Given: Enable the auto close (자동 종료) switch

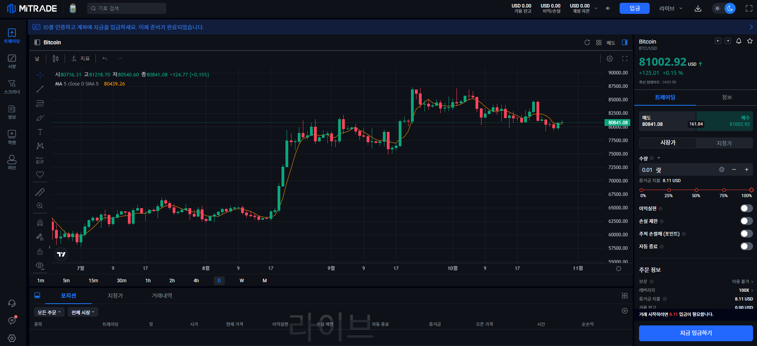Looking at the screenshot, I should pyautogui.click(x=746, y=246).
